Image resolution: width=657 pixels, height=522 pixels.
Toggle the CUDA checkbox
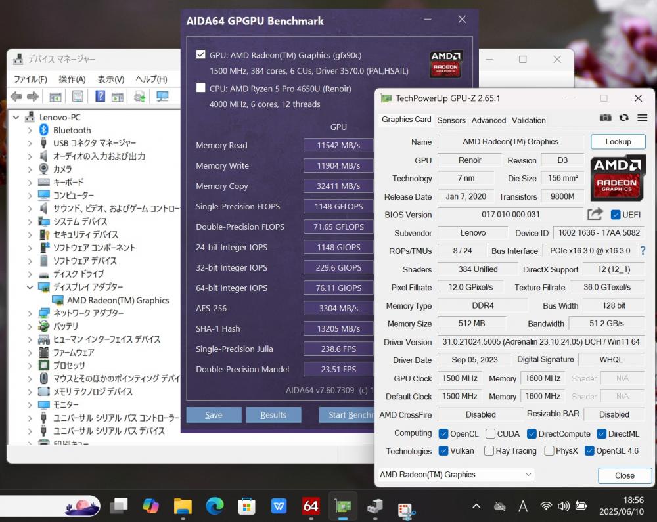(x=490, y=433)
